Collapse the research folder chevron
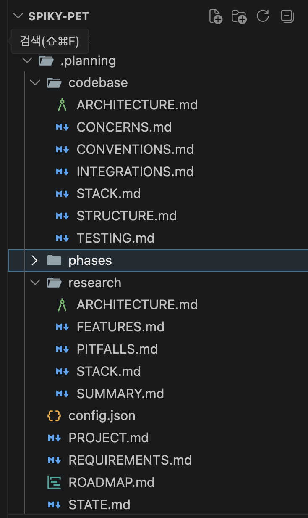The image size is (308, 518). click(35, 283)
